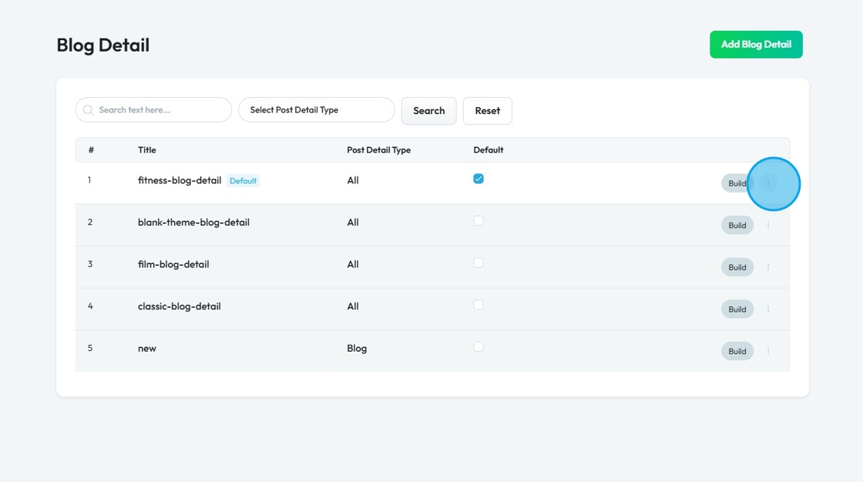Reset the search filters
The image size is (863, 482).
coord(487,111)
